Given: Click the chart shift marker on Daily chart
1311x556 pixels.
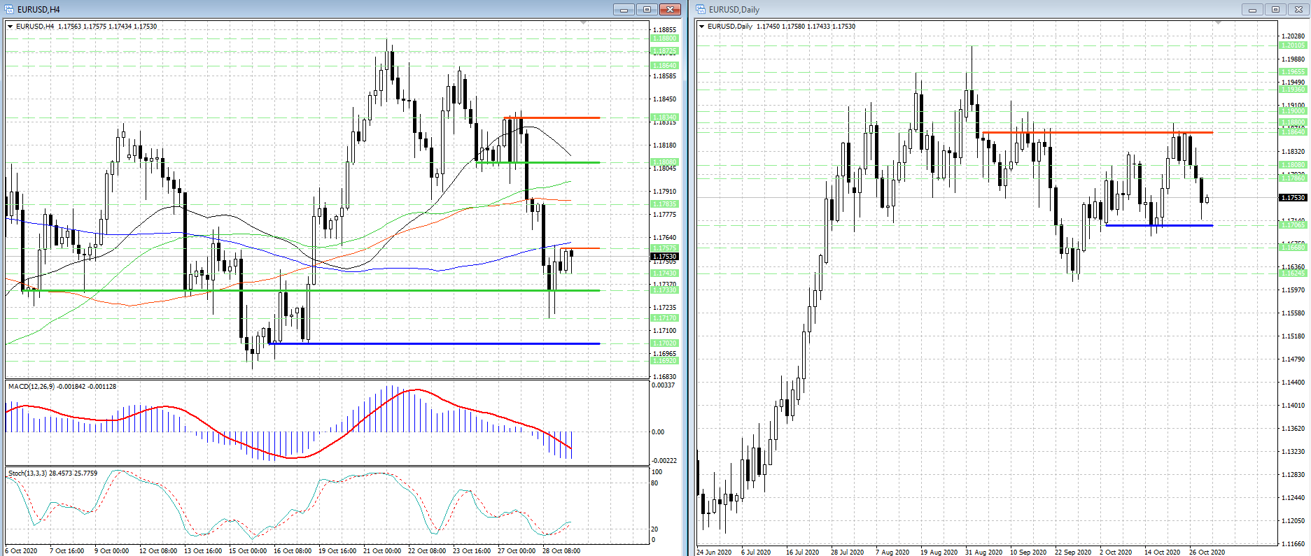Looking at the screenshot, I should [1218, 23].
